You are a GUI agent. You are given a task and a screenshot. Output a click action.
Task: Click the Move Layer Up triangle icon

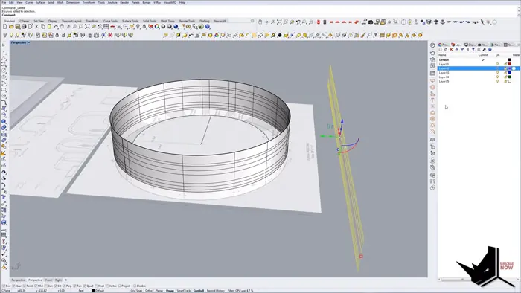[456, 49]
